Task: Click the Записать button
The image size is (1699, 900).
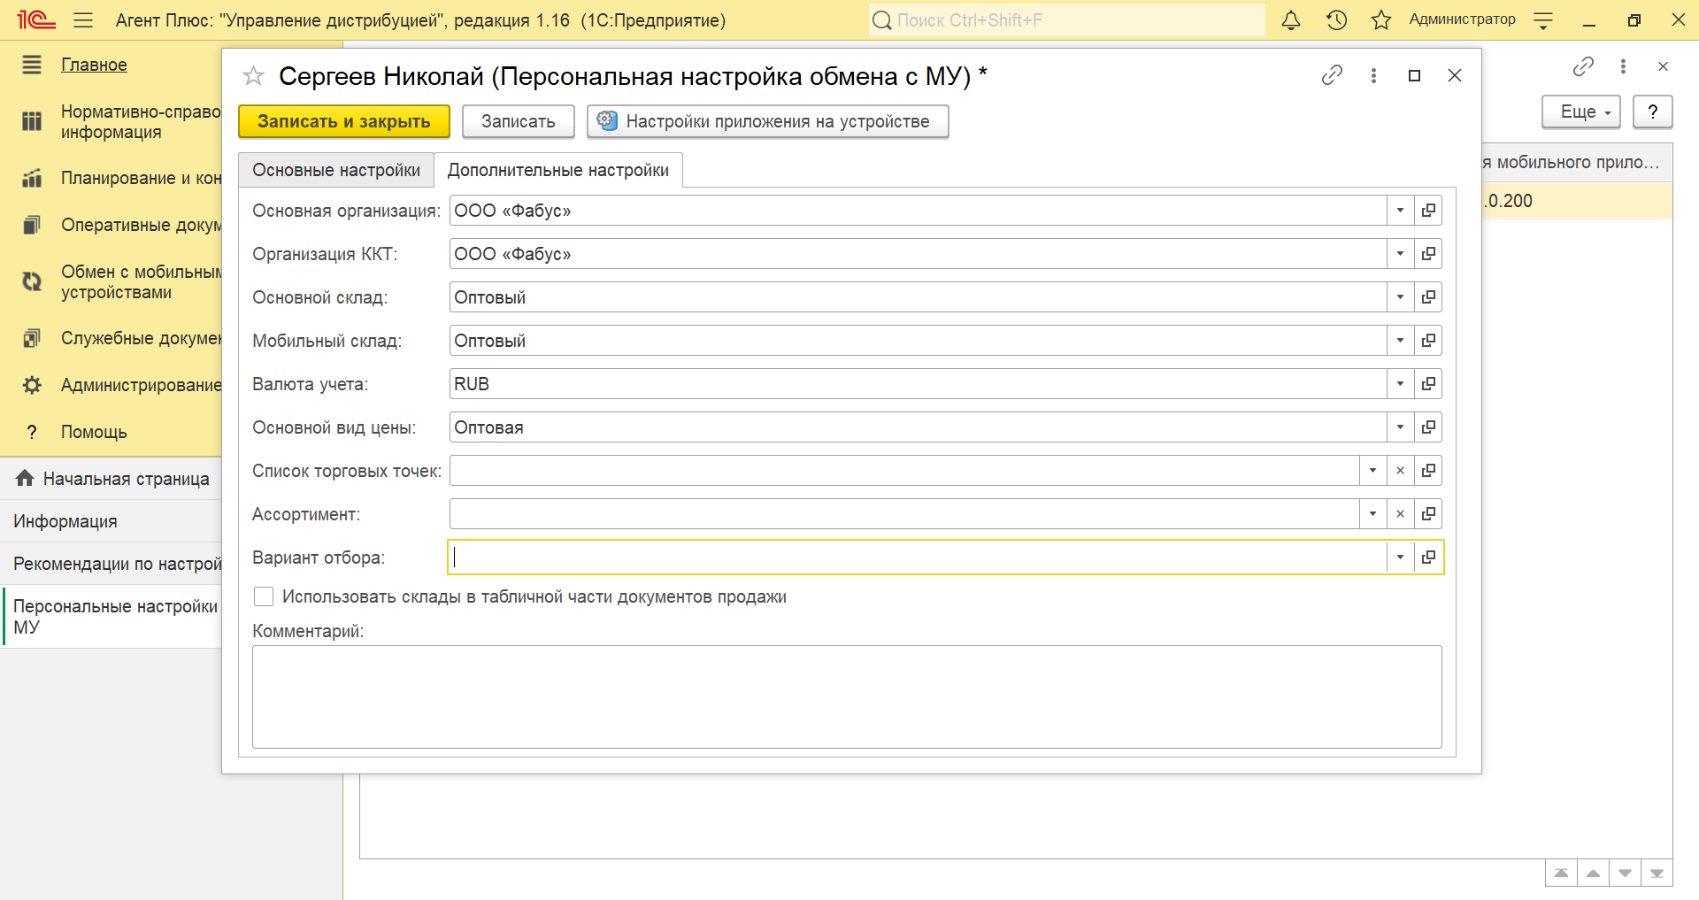Action: (519, 121)
